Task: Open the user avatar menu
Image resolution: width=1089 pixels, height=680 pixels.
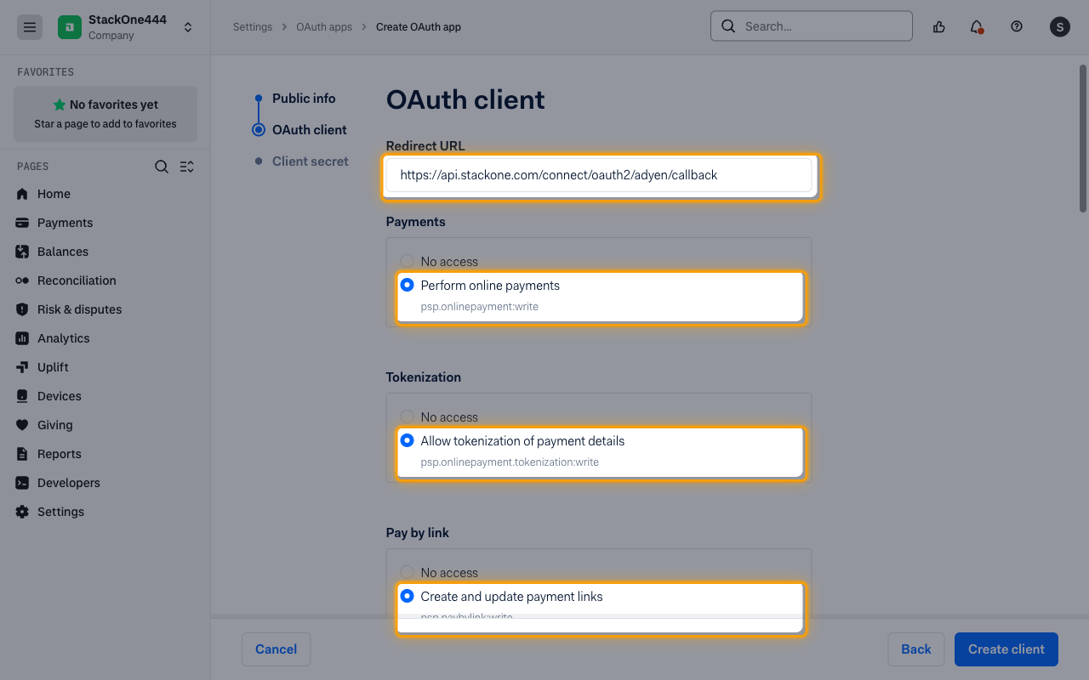Action: [x=1059, y=26]
